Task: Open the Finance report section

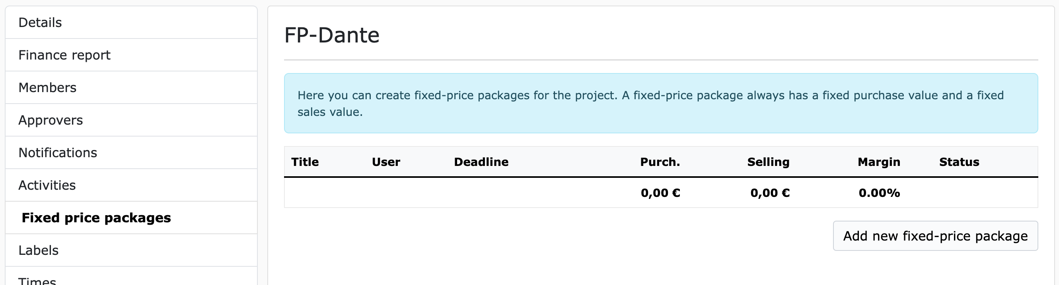Action: pos(64,54)
